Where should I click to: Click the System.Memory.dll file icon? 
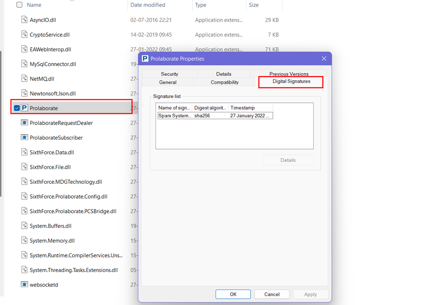click(x=24, y=240)
